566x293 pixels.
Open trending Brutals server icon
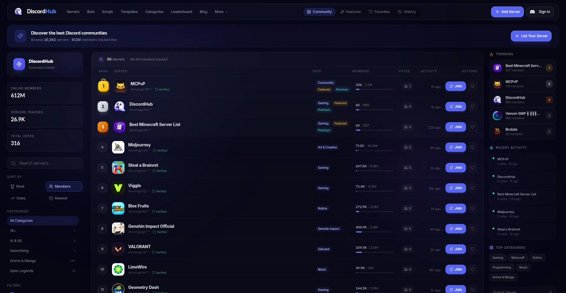pyautogui.click(x=497, y=132)
